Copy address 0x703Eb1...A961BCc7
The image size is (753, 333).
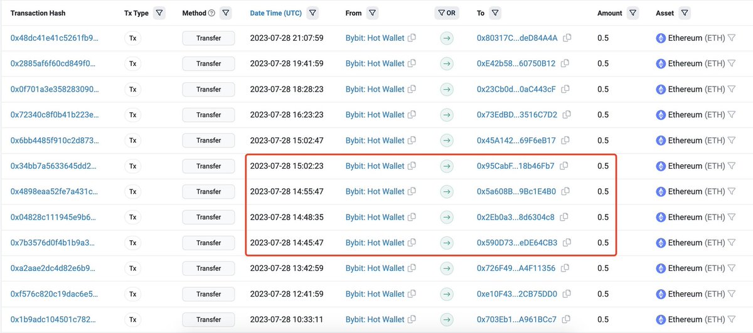pos(566,319)
